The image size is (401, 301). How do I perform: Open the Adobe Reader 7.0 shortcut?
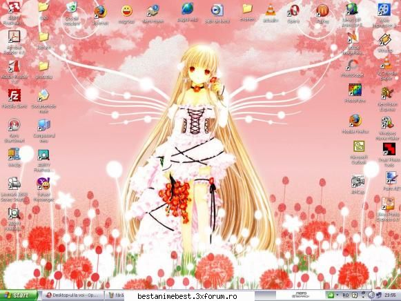click(x=14, y=66)
